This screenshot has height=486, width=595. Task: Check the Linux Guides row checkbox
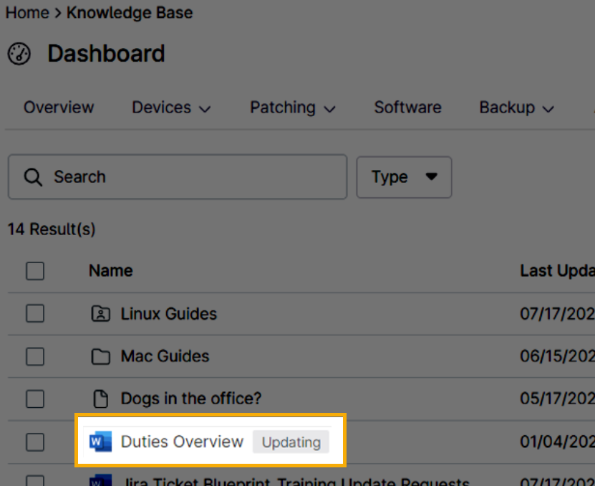point(35,314)
